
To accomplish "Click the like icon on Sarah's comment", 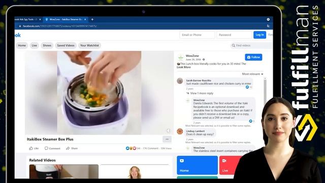I will 247,87.
